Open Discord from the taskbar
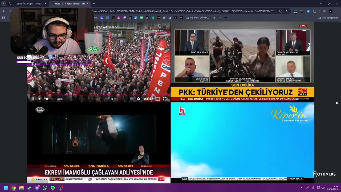Screen dimensions: 341x192 (x=37, y=188)
